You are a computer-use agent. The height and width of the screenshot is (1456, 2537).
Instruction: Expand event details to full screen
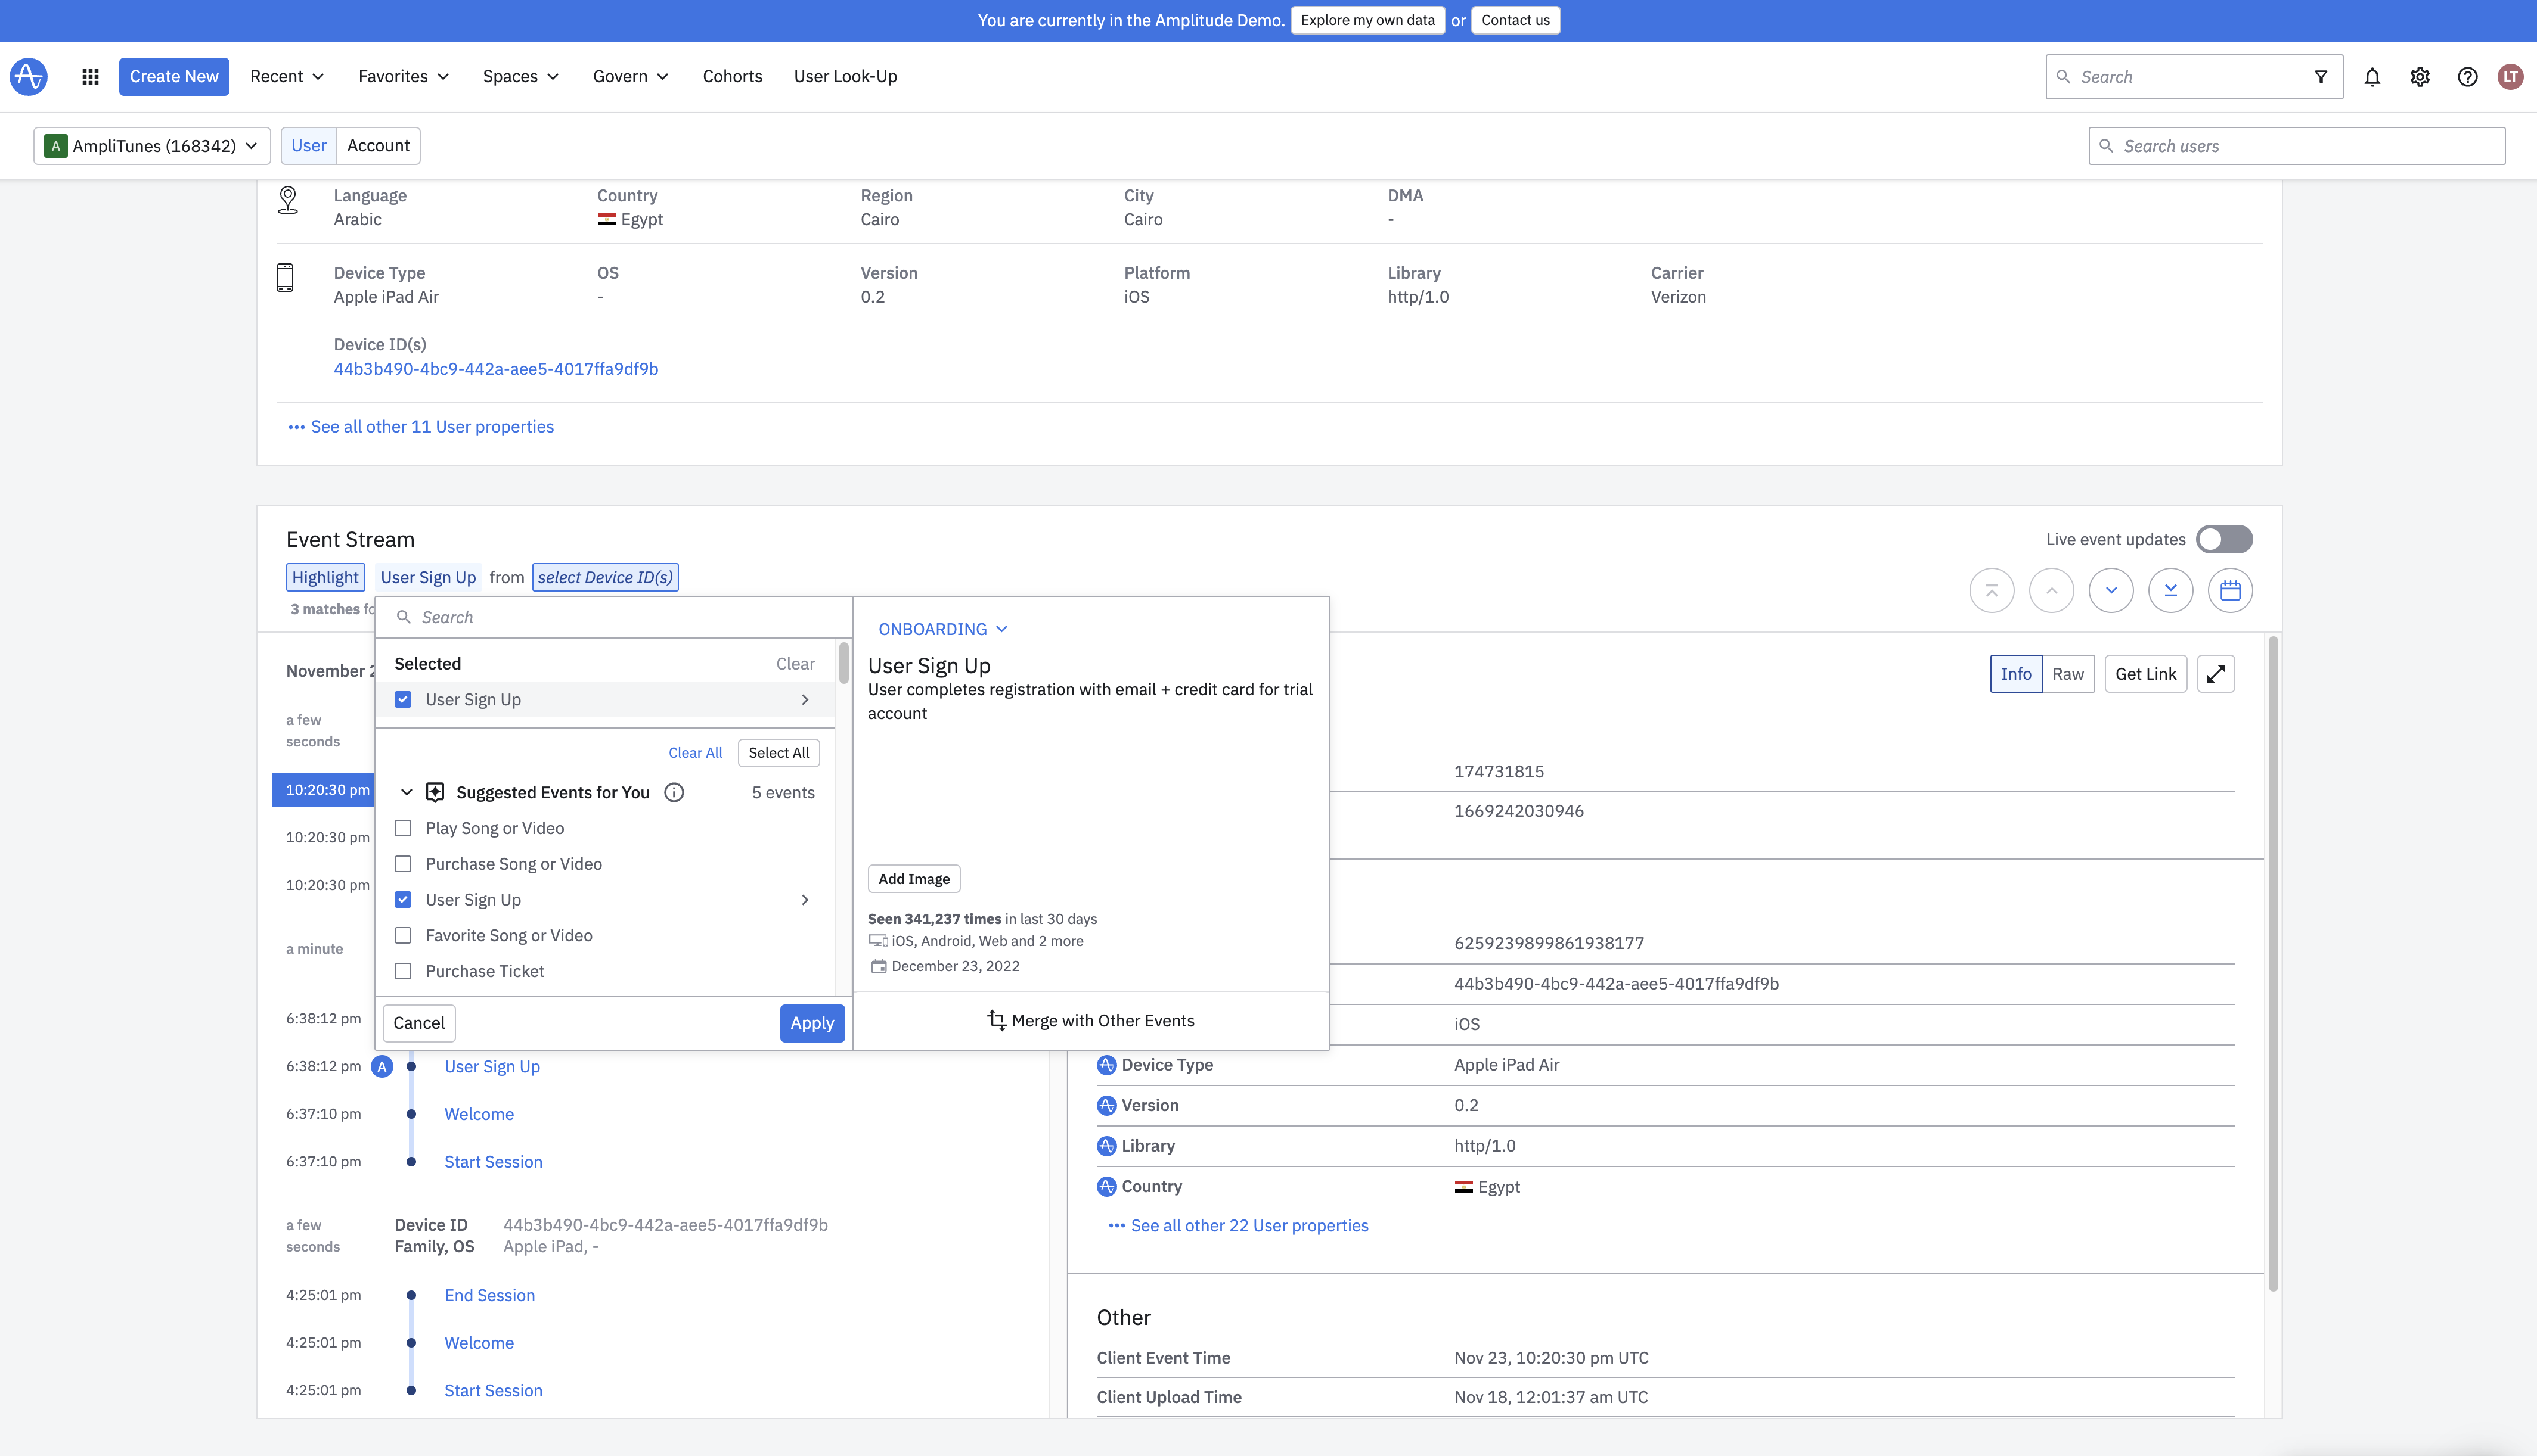click(x=2215, y=674)
